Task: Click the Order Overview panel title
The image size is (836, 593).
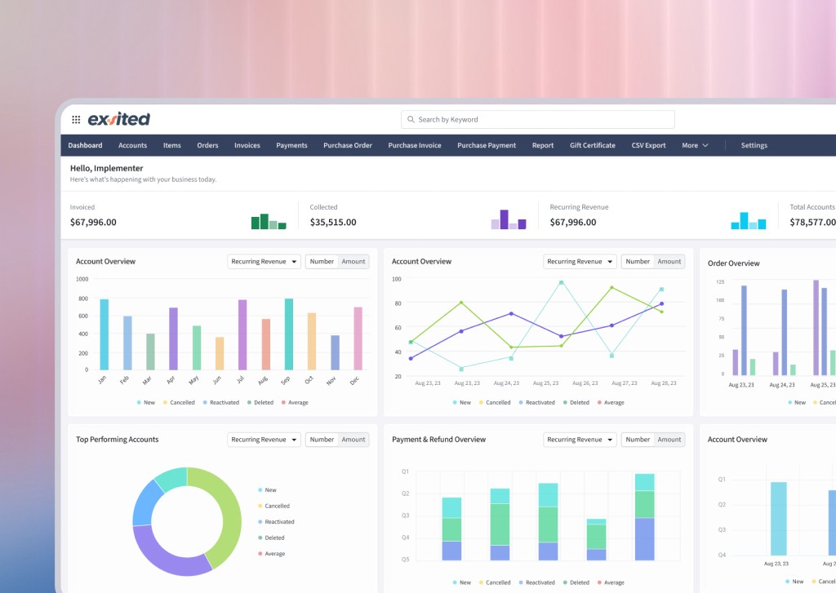Action: [734, 263]
